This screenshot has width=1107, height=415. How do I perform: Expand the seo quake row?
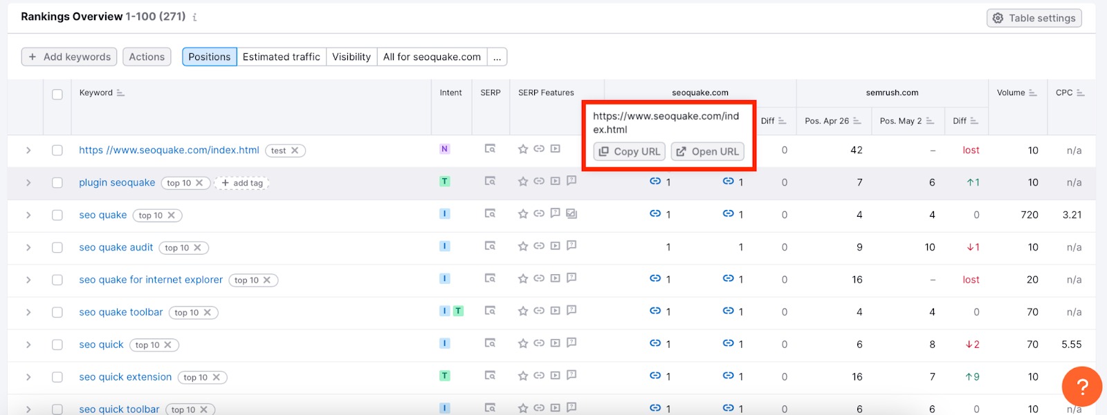(x=28, y=215)
